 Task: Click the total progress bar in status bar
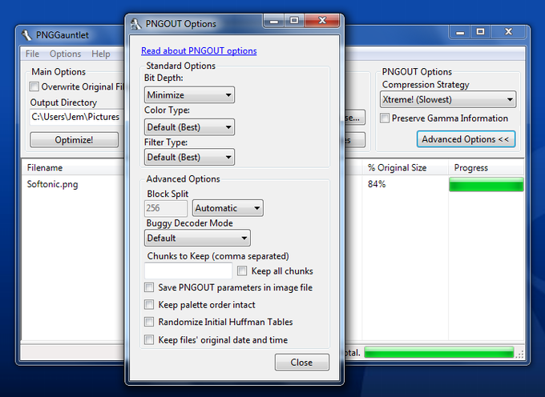(x=439, y=353)
